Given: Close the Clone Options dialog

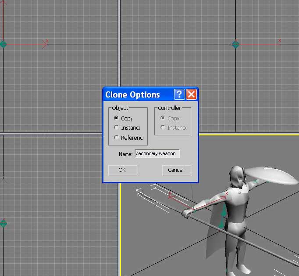Looking at the screenshot, I should pos(191,94).
